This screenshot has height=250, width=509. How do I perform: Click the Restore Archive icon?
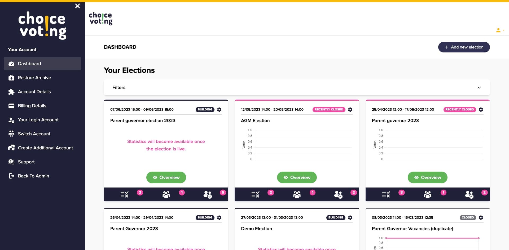11,78
